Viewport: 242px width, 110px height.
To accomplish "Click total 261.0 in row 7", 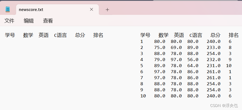I will pyautogui.click(x=214, y=78).
